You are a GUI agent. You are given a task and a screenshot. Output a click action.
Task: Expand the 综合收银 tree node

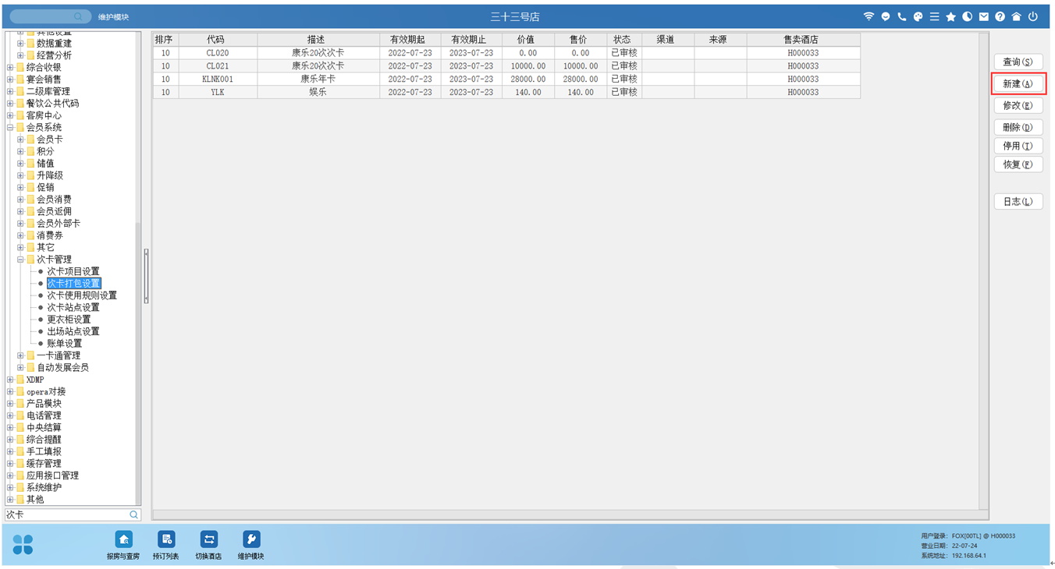point(10,68)
